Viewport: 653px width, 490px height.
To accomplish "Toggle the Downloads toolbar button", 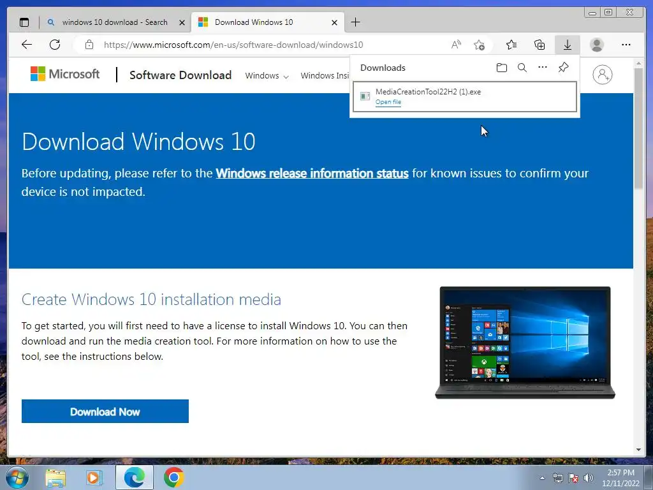I will tap(567, 45).
